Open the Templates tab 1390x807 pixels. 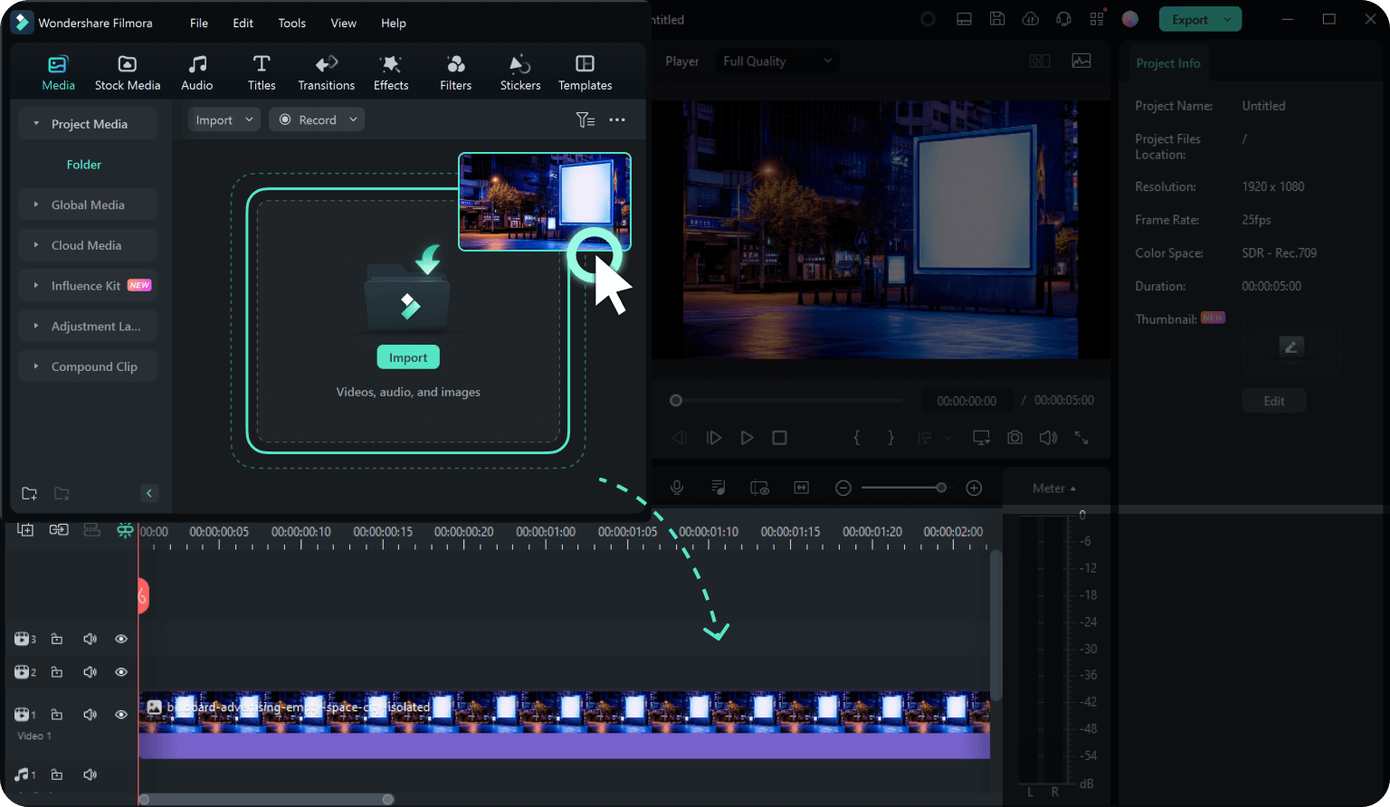click(x=585, y=73)
